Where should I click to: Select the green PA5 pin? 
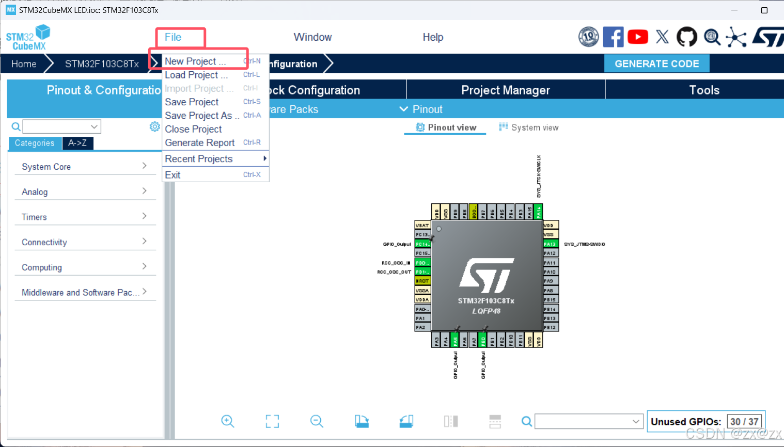[455, 339]
